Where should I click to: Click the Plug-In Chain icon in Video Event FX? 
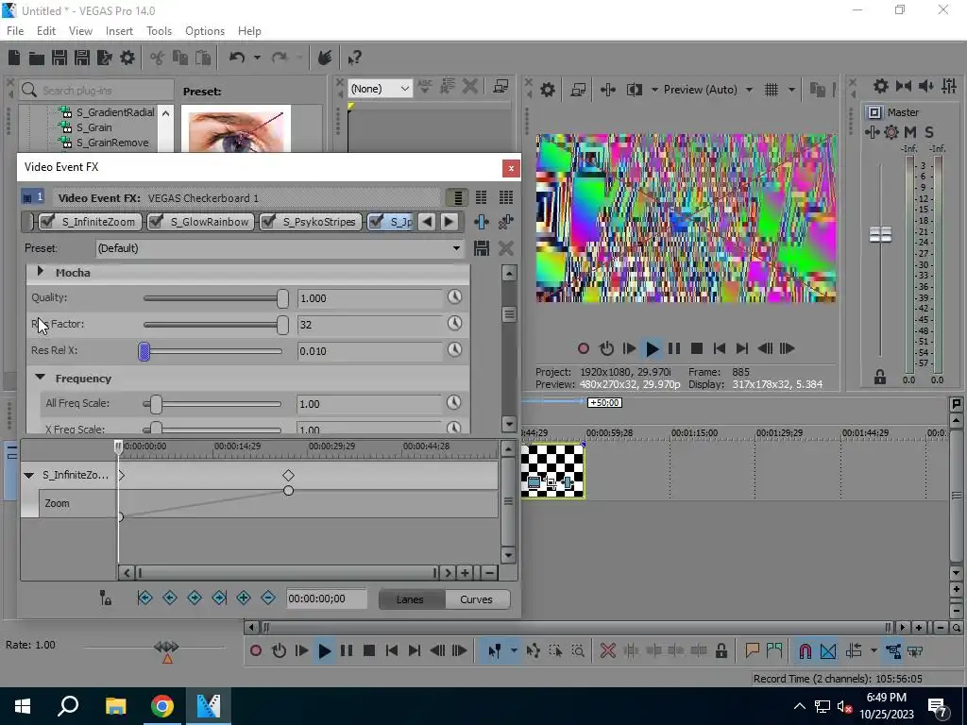click(481, 222)
